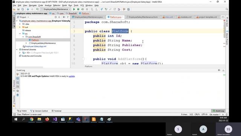The width and height of the screenshot is (241, 136).
Task: Expand the JDK 10 library node
Action: click(x=20, y=53)
